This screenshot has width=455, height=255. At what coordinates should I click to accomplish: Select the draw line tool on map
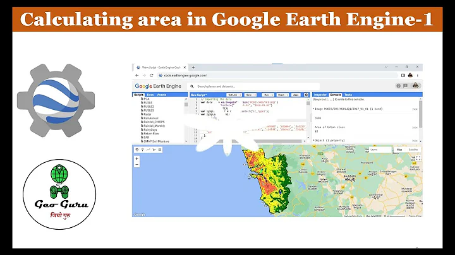tap(149, 150)
